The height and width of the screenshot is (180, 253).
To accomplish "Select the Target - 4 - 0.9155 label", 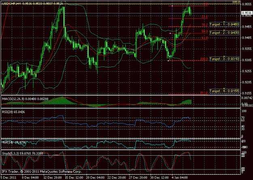I will coord(224,91).
